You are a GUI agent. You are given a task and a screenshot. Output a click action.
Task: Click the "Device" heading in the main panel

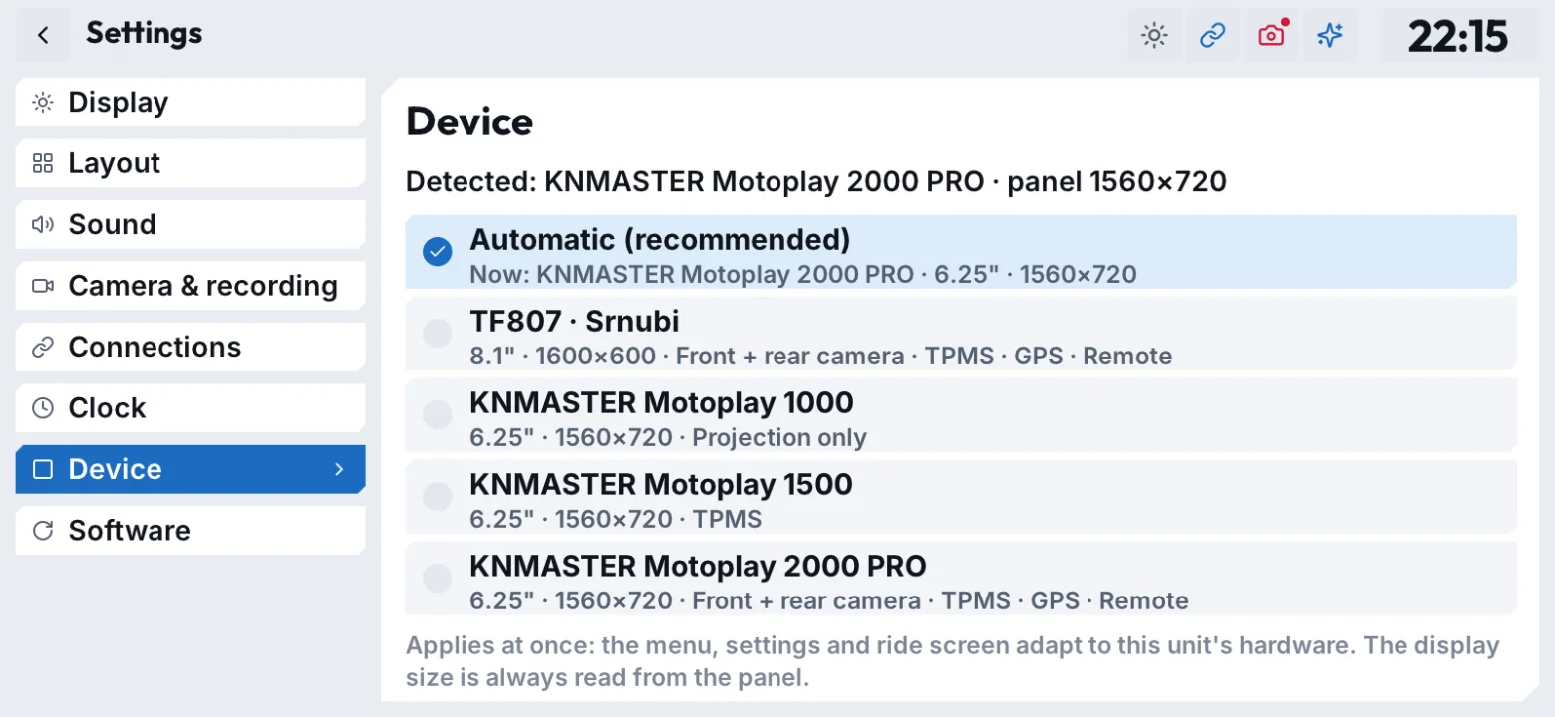[469, 121]
